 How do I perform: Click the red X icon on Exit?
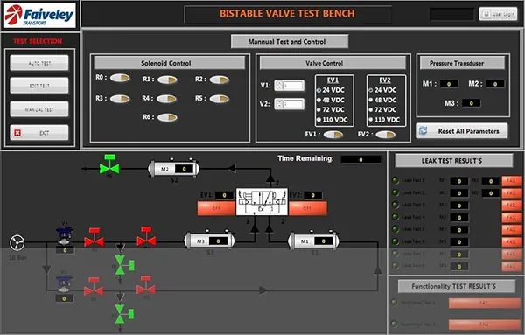(x=17, y=133)
